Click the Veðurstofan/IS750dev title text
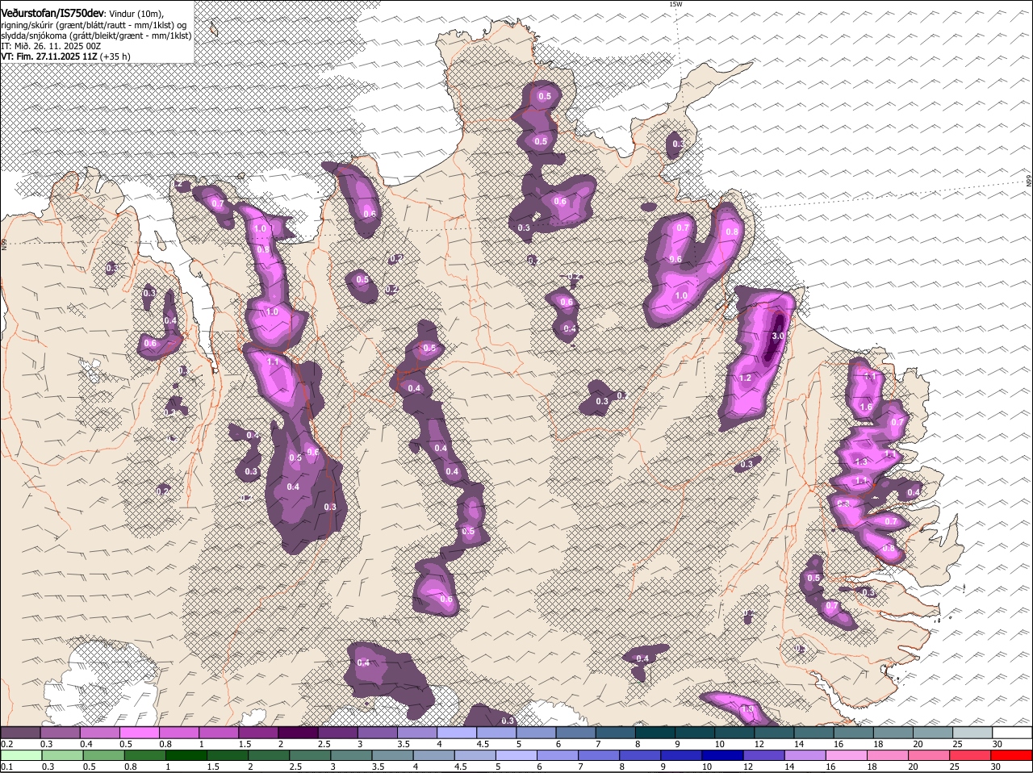Image resolution: width=1033 pixels, height=773 pixels. (52, 14)
